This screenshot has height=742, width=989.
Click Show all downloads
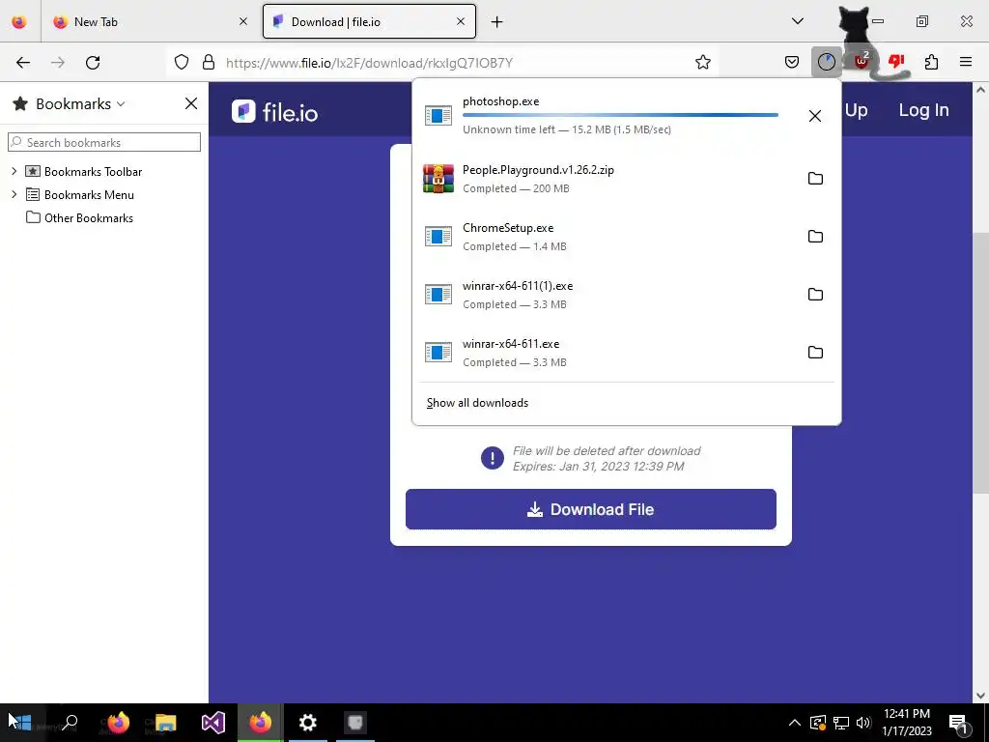coord(477,403)
